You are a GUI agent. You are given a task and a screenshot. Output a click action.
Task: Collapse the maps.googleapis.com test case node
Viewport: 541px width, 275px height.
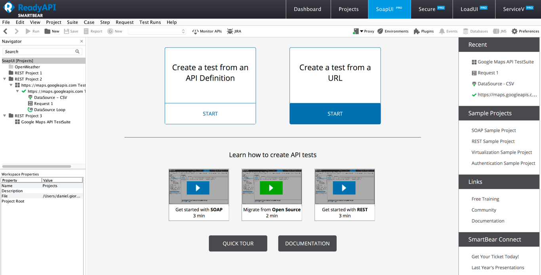pyautogui.click(x=17, y=91)
